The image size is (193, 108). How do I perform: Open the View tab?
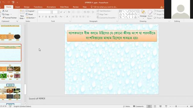point(84,7)
